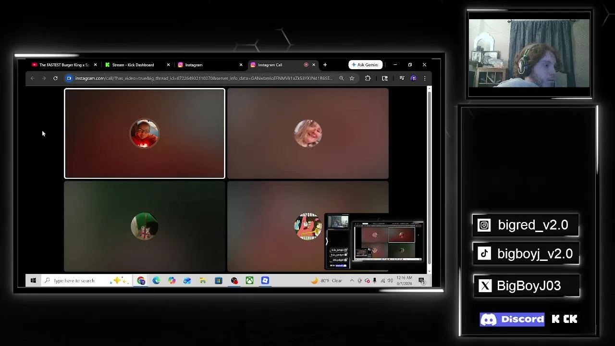Click the Ask Gemini button
This screenshot has width=615, height=346.
coord(366,65)
